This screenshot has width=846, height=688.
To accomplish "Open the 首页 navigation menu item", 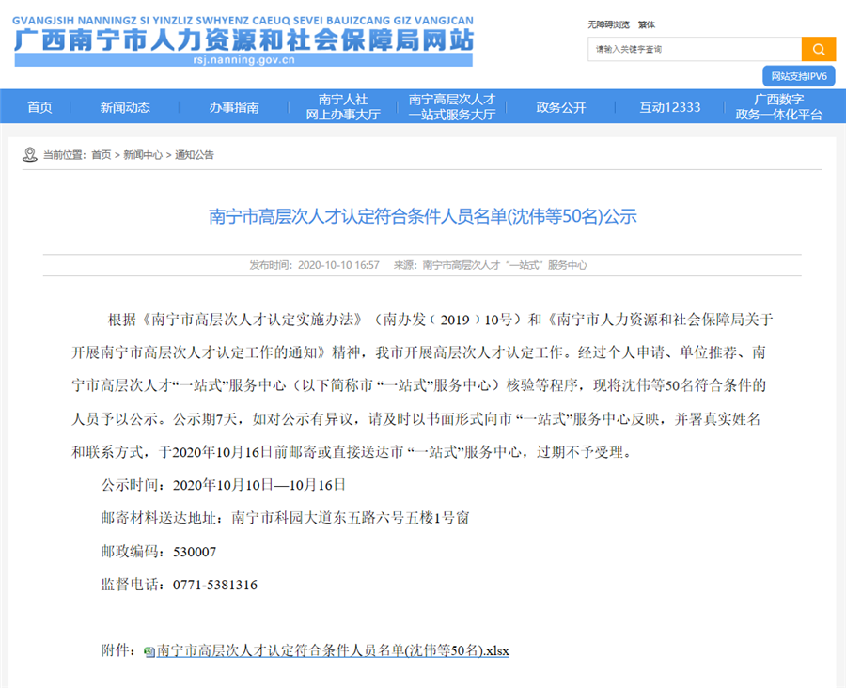I will point(39,107).
